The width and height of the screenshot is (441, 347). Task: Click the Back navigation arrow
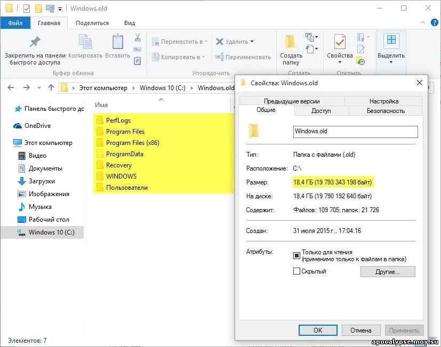click(x=11, y=87)
